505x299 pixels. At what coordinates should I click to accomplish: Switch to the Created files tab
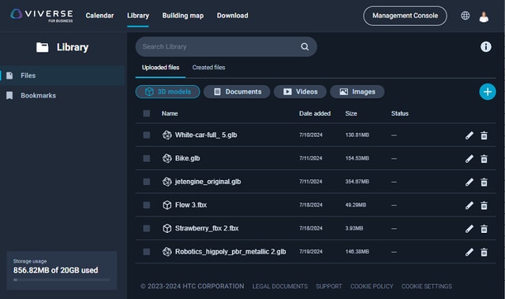click(x=208, y=68)
